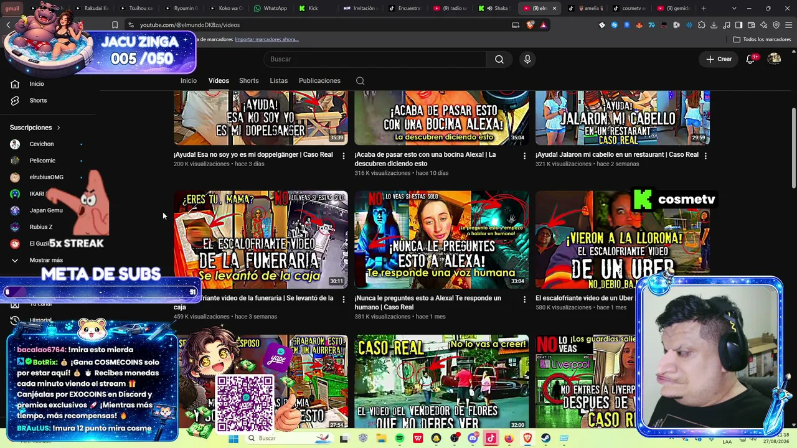Viewport: 797px width, 448px height.
Task: Open the Brave Wallet icon
Action: [x=751, y=25]
